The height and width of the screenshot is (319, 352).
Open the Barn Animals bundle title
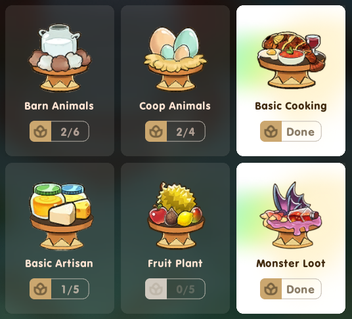pyautogui.click(x=59, y=106)
